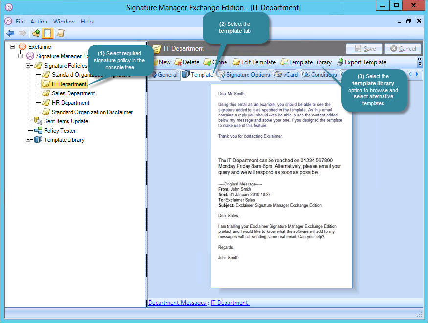Click the Delete policy toolbar button
This screenshot has height=323, width=428.
coord(187,62)
